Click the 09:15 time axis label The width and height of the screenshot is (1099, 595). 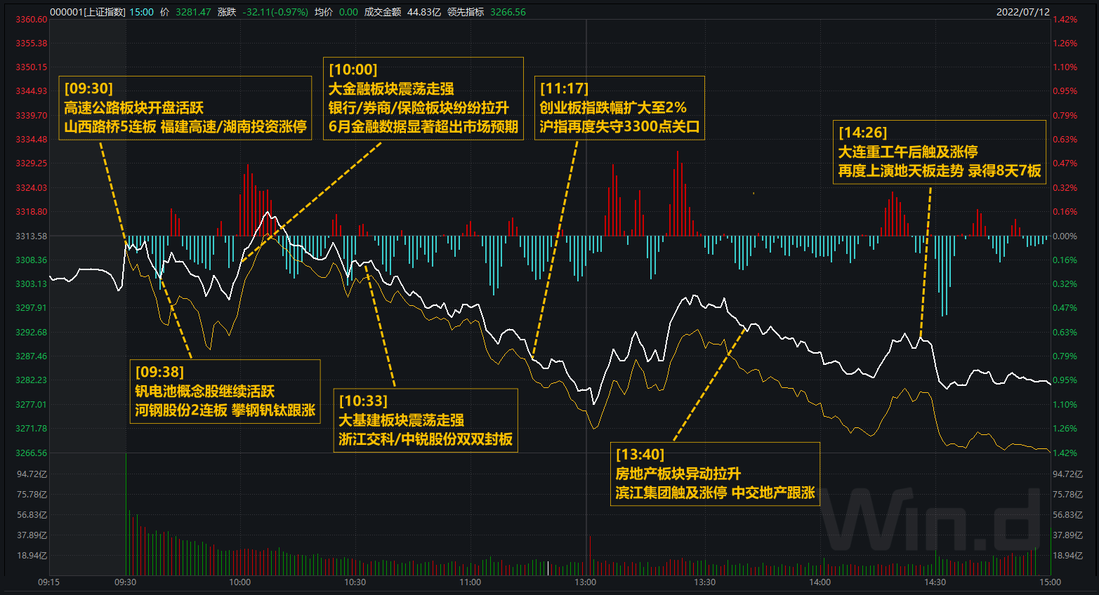pos(48,582)
